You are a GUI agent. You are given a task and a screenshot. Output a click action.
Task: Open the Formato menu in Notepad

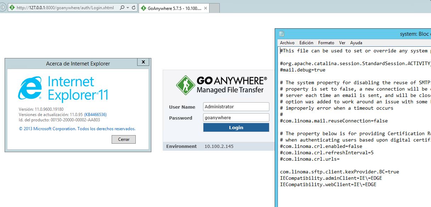click(326, 43)
